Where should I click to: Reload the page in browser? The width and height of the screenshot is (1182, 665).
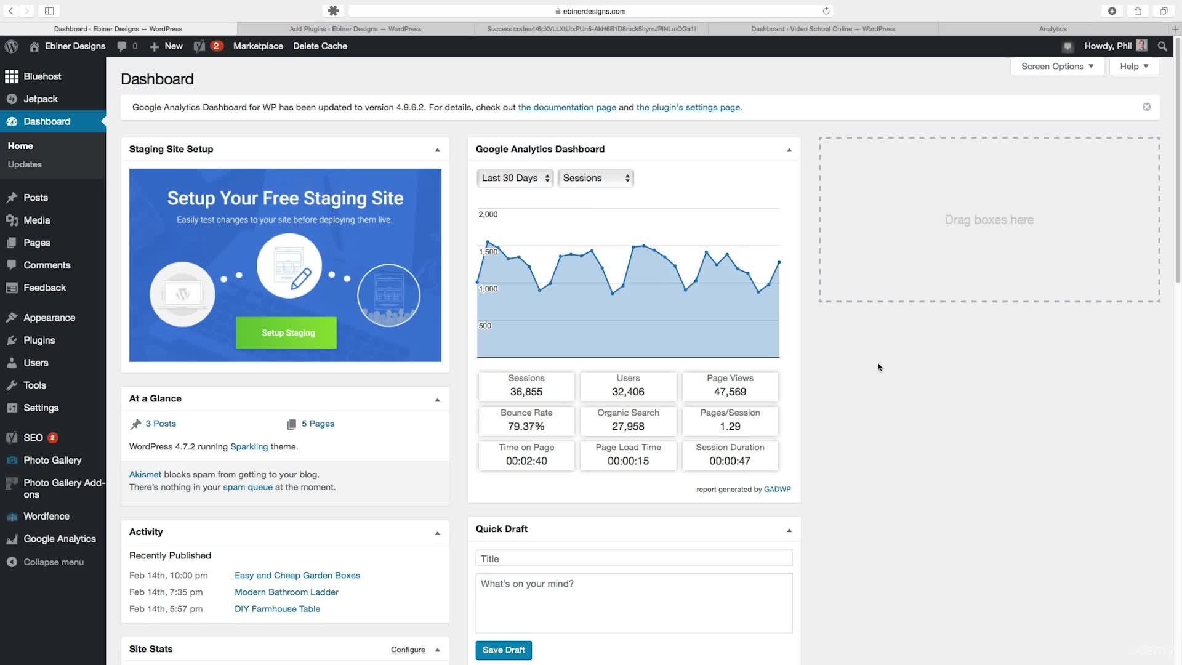click(x=826, y=11)
